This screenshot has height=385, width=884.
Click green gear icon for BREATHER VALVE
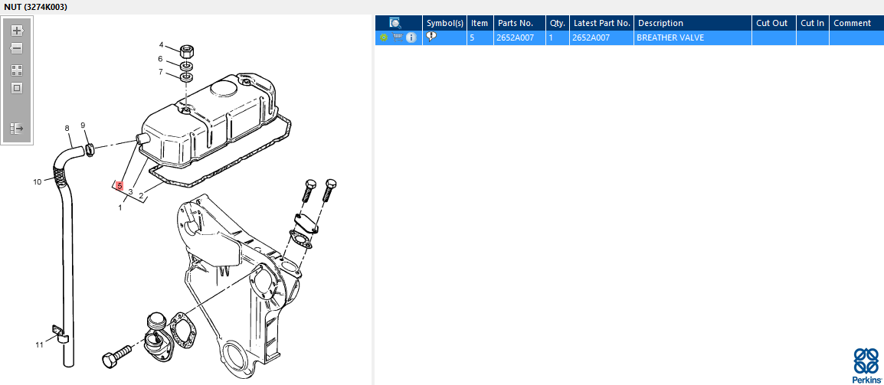point(384,38)
